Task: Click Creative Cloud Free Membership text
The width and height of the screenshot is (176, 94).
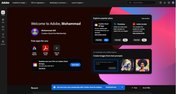Action: pos(54,33)
